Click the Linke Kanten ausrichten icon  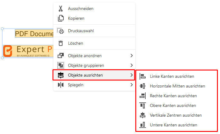pyautogui.click(x=143, y=76)
